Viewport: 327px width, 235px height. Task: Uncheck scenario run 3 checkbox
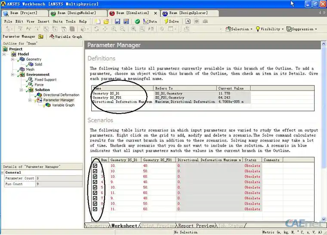tap(95, 177)
